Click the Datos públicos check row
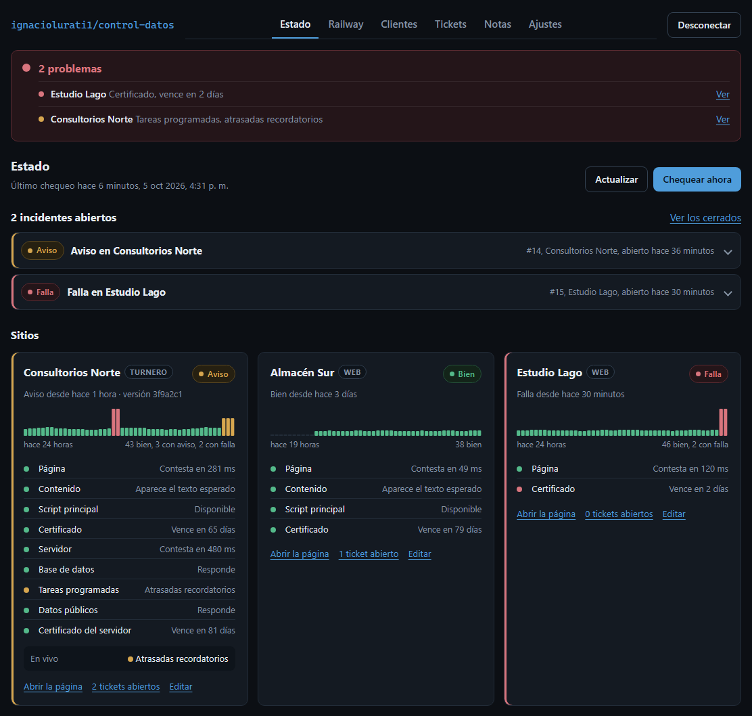 (x=129, y=610)
